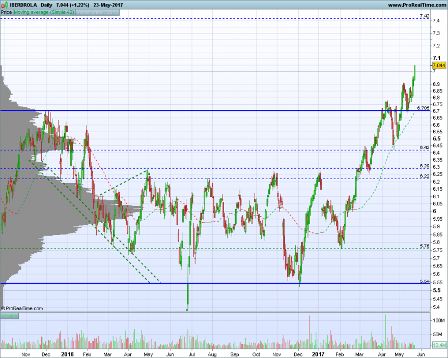Click the bold 5.5 price scale label
Viewport: 448px width, 358px height.
(437, 290)
